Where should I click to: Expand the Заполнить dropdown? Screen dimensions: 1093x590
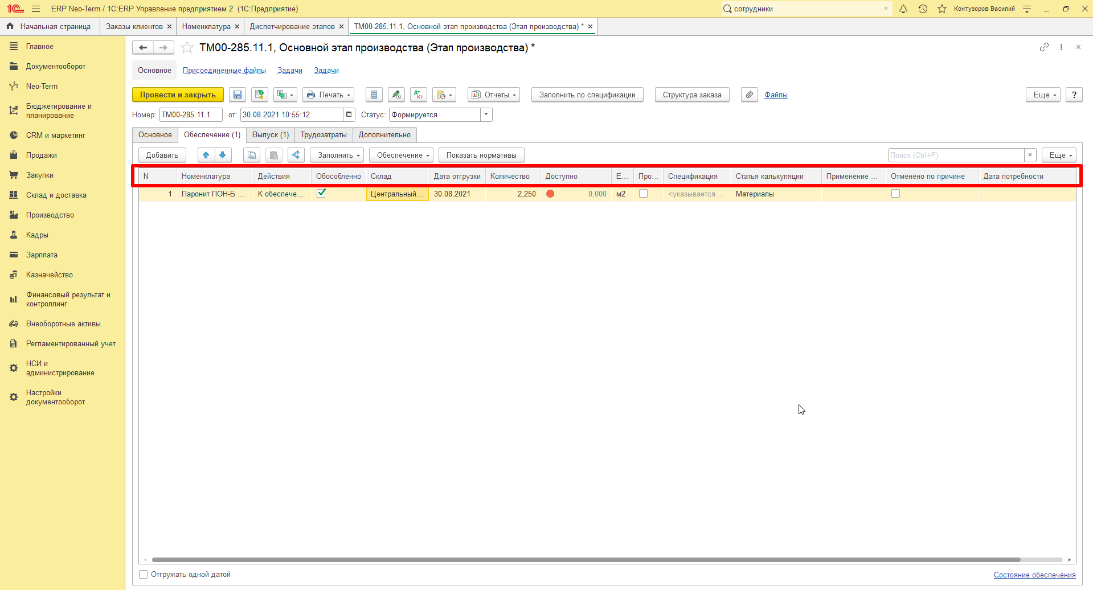coord(337,155)
